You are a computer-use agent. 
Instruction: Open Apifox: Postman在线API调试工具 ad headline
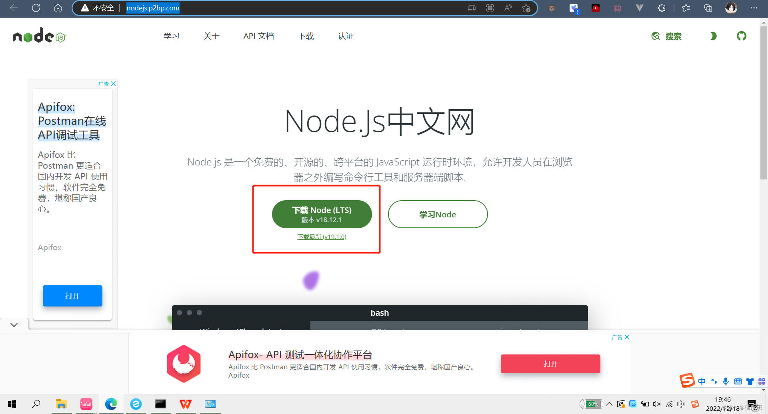[72, 121]
